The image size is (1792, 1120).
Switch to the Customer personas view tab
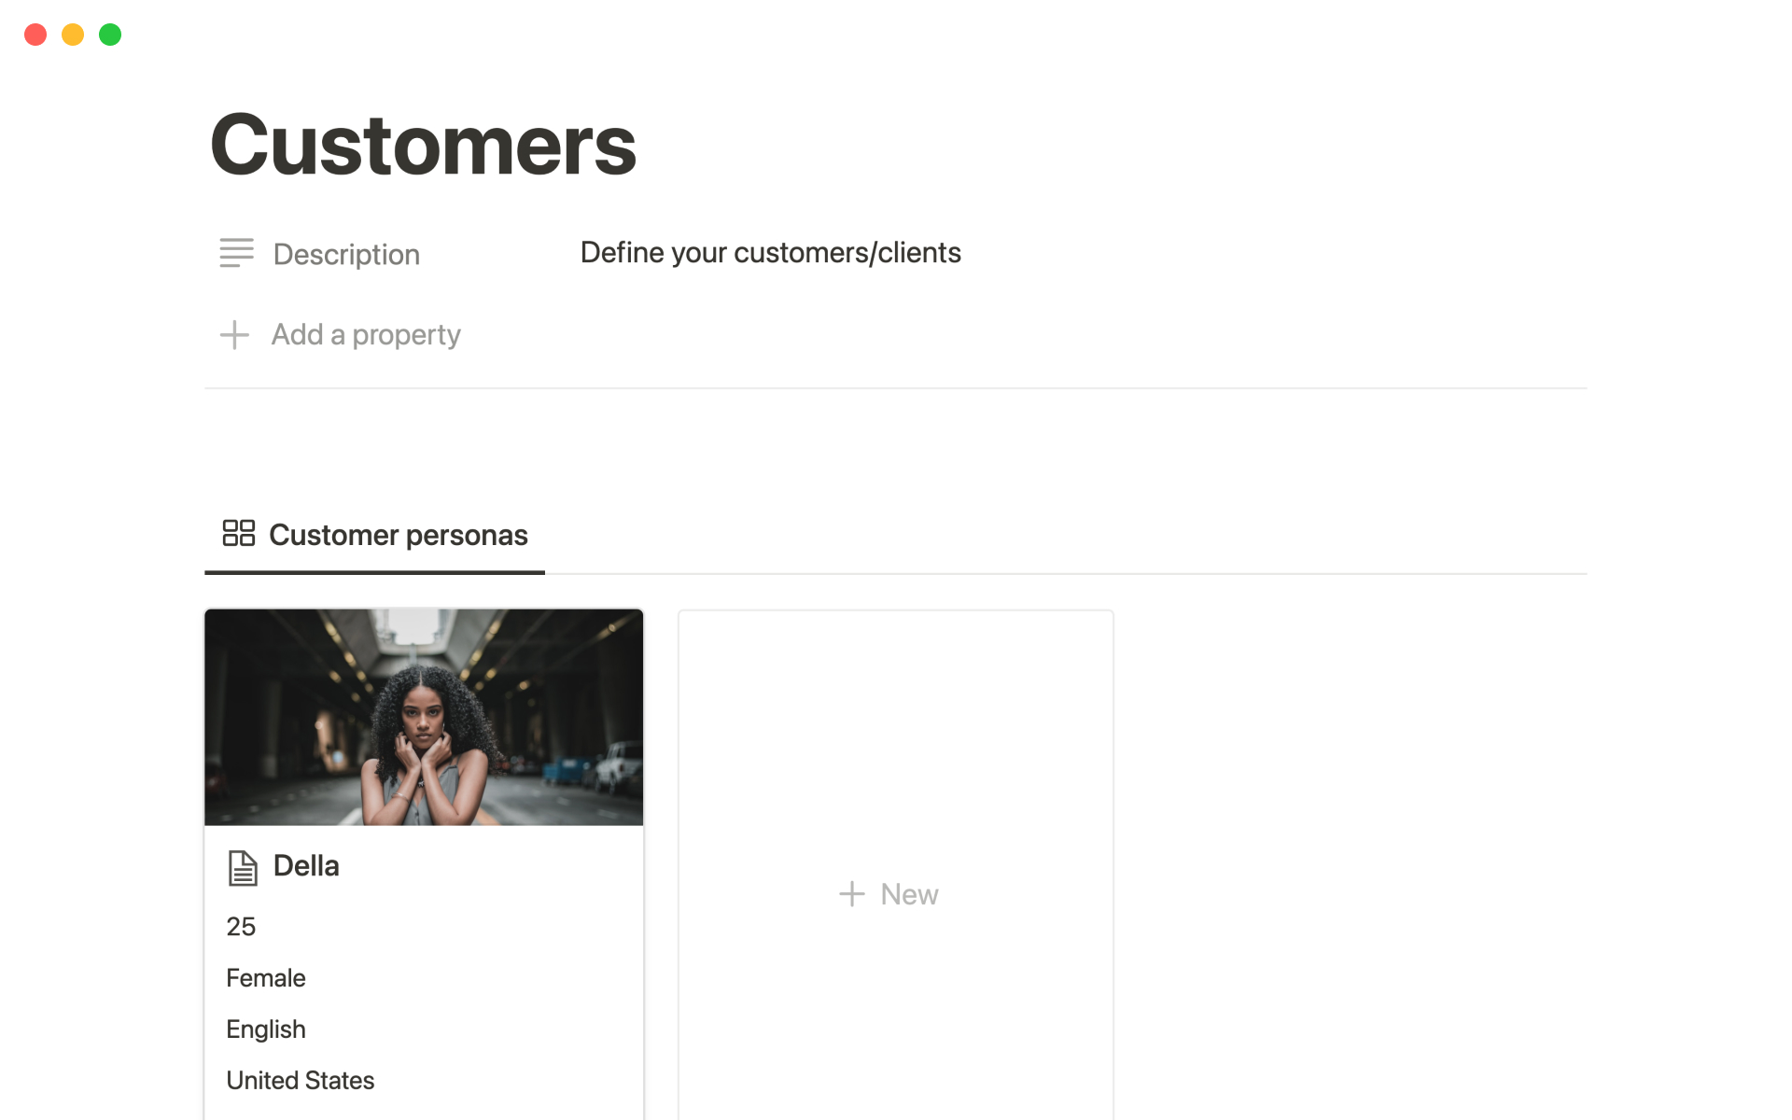point(398,535)
